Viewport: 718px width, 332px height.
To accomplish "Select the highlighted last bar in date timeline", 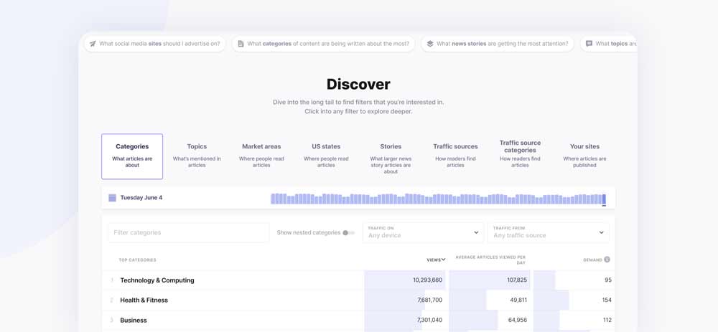I will 604,199.
